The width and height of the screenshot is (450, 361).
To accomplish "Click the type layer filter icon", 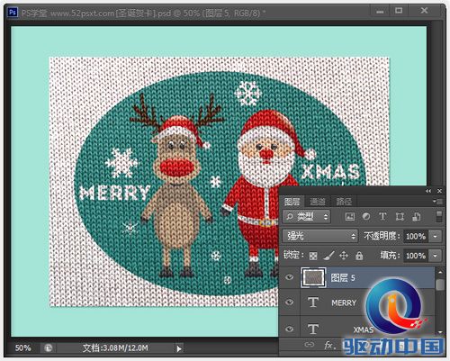I will [382, 216].
